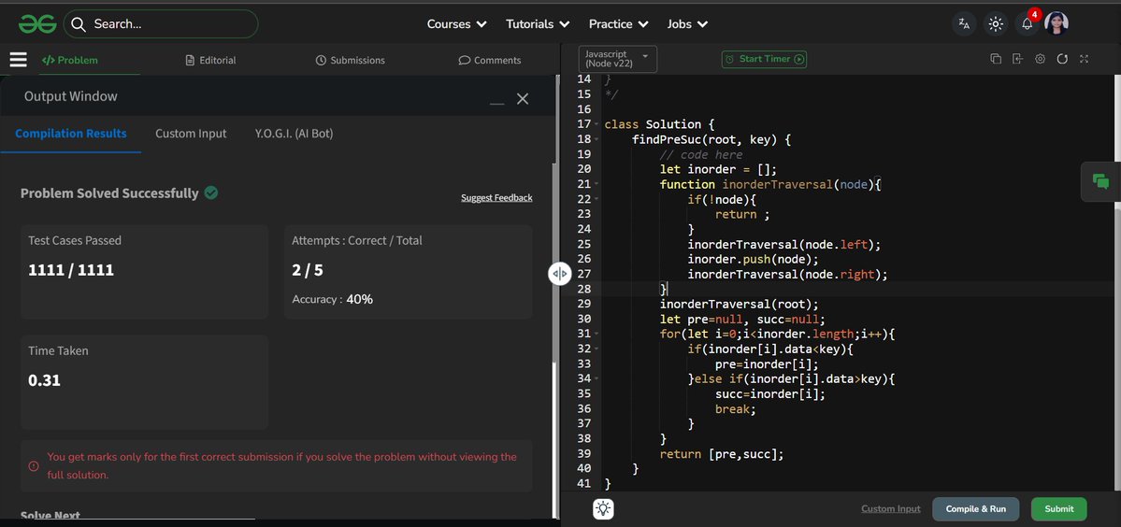
Task: Click the 'break;' statement on line 36
Action: point(735,409)
